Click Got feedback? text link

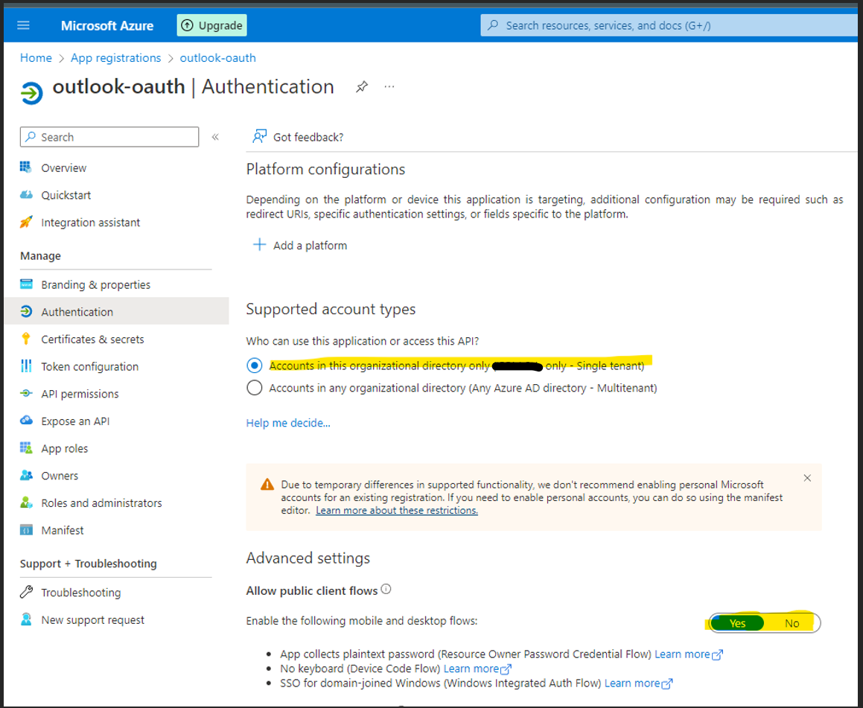[308, 138]
